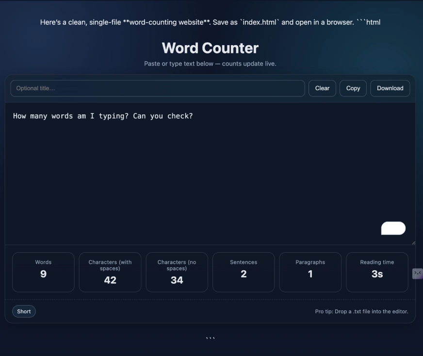Click the small gray icon at the right edge
423x356 pixels.
tap(417, 274)
